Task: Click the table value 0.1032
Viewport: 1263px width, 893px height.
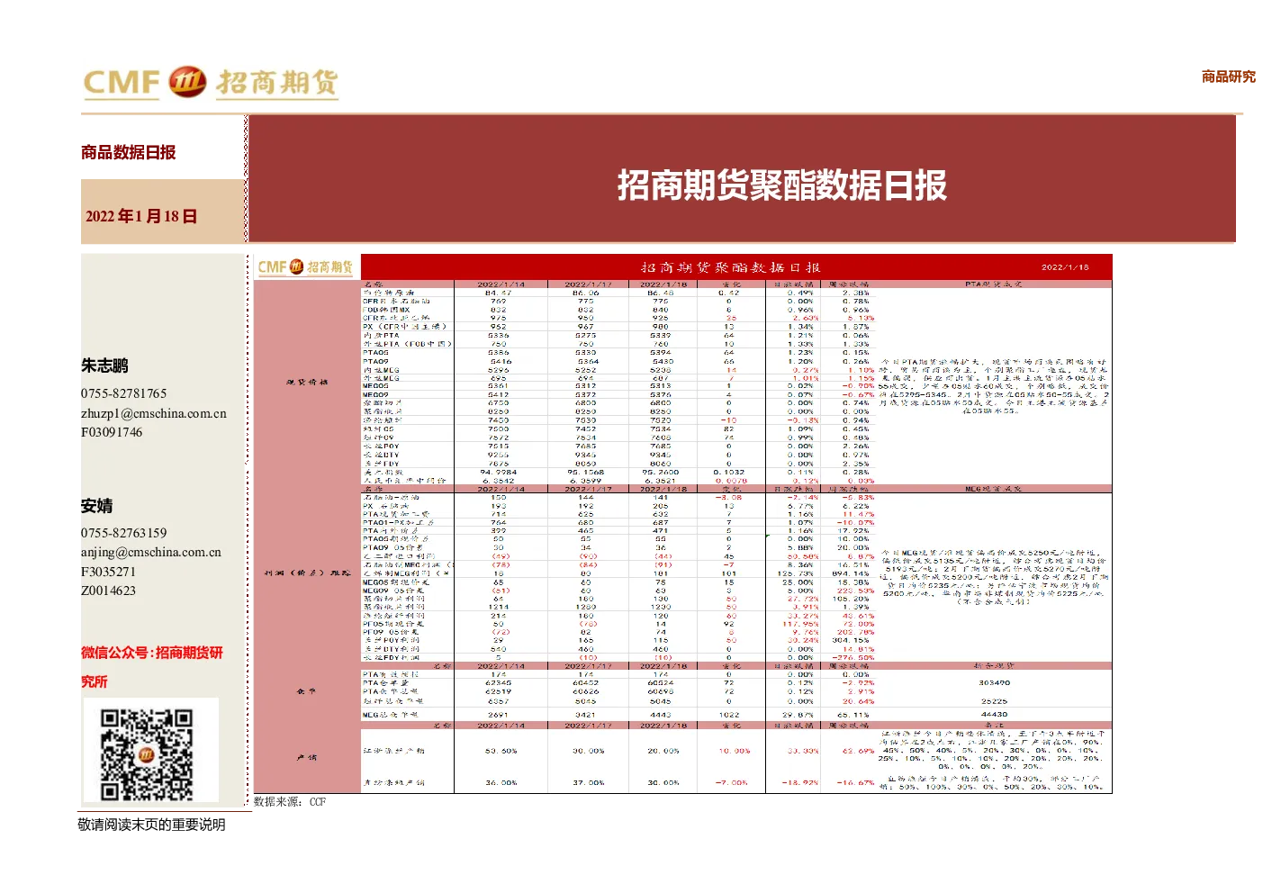Action: point(729,472)
